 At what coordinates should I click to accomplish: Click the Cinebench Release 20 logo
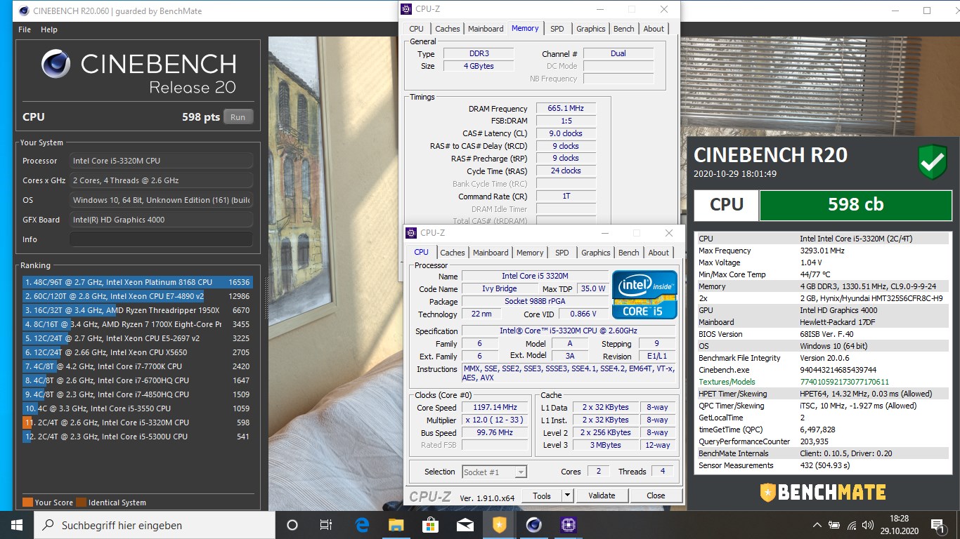pos(138,72)
